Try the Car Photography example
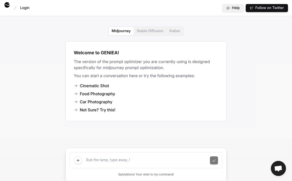This screenshot has height=181, width=292. click(x=96, y=102)
